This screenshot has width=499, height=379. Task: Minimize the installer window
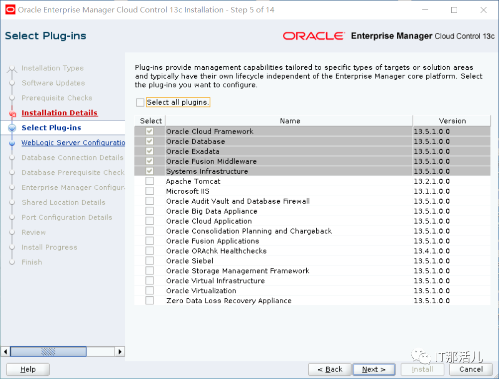pos(425,10)
